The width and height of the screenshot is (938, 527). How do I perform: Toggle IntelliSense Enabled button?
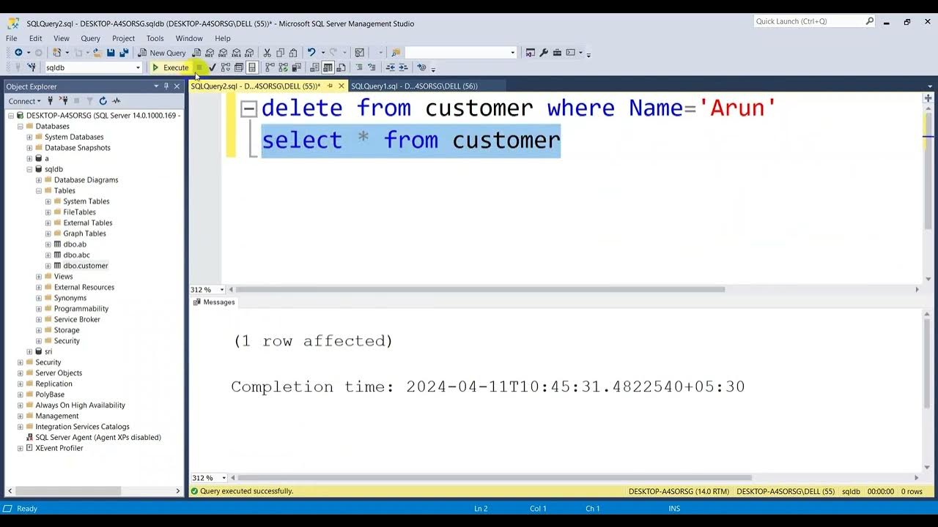tap(251, 67)
